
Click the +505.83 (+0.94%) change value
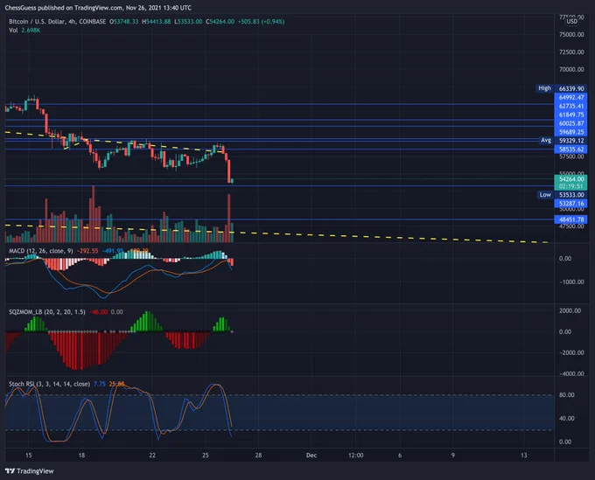click(x=261, y=22)
